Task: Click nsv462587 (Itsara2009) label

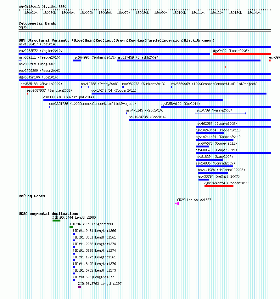Action: coord(216,124)
